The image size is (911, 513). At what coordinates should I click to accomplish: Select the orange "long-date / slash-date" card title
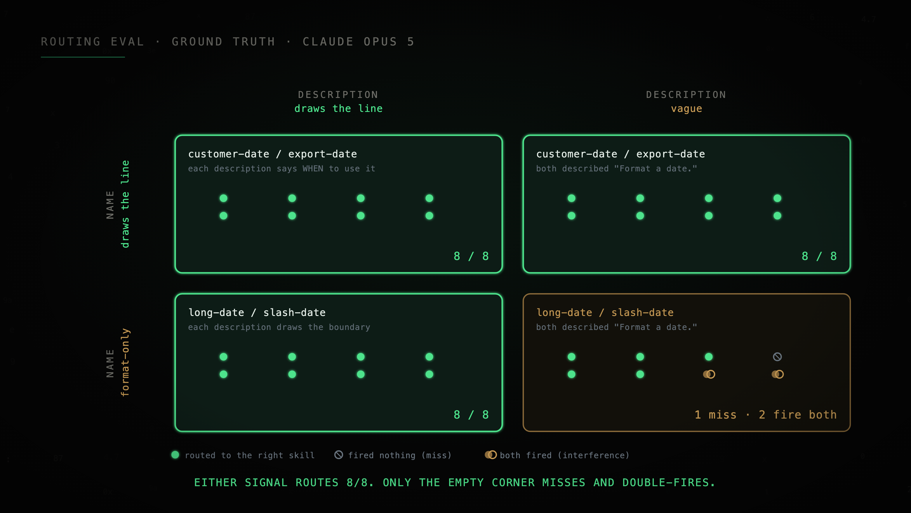[605, 312]
